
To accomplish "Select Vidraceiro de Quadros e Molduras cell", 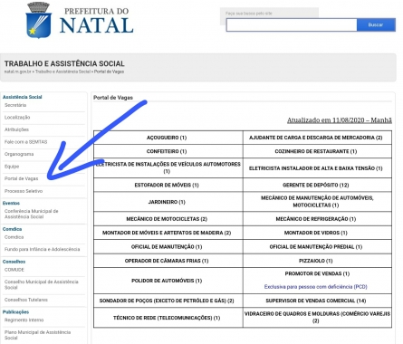I will [x=317, y=318].
